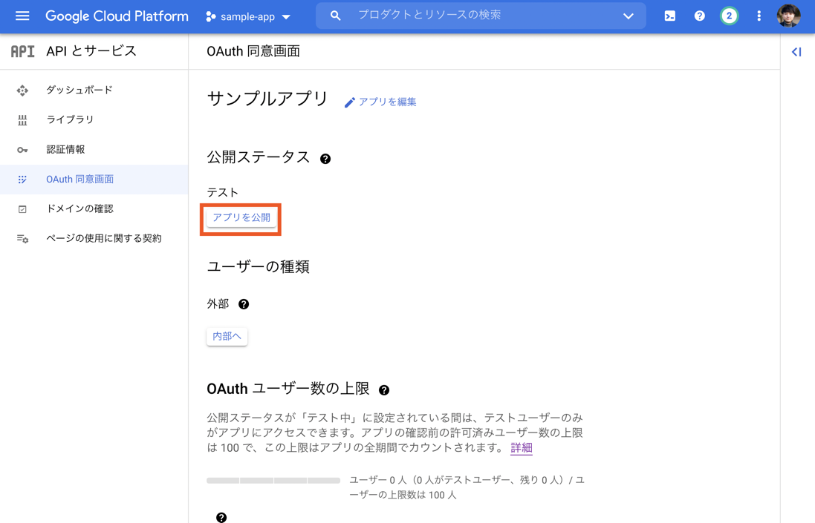Screen dimensions: 815x523
Task: Select 認証情報 in the sidebar
Action: 65,149
